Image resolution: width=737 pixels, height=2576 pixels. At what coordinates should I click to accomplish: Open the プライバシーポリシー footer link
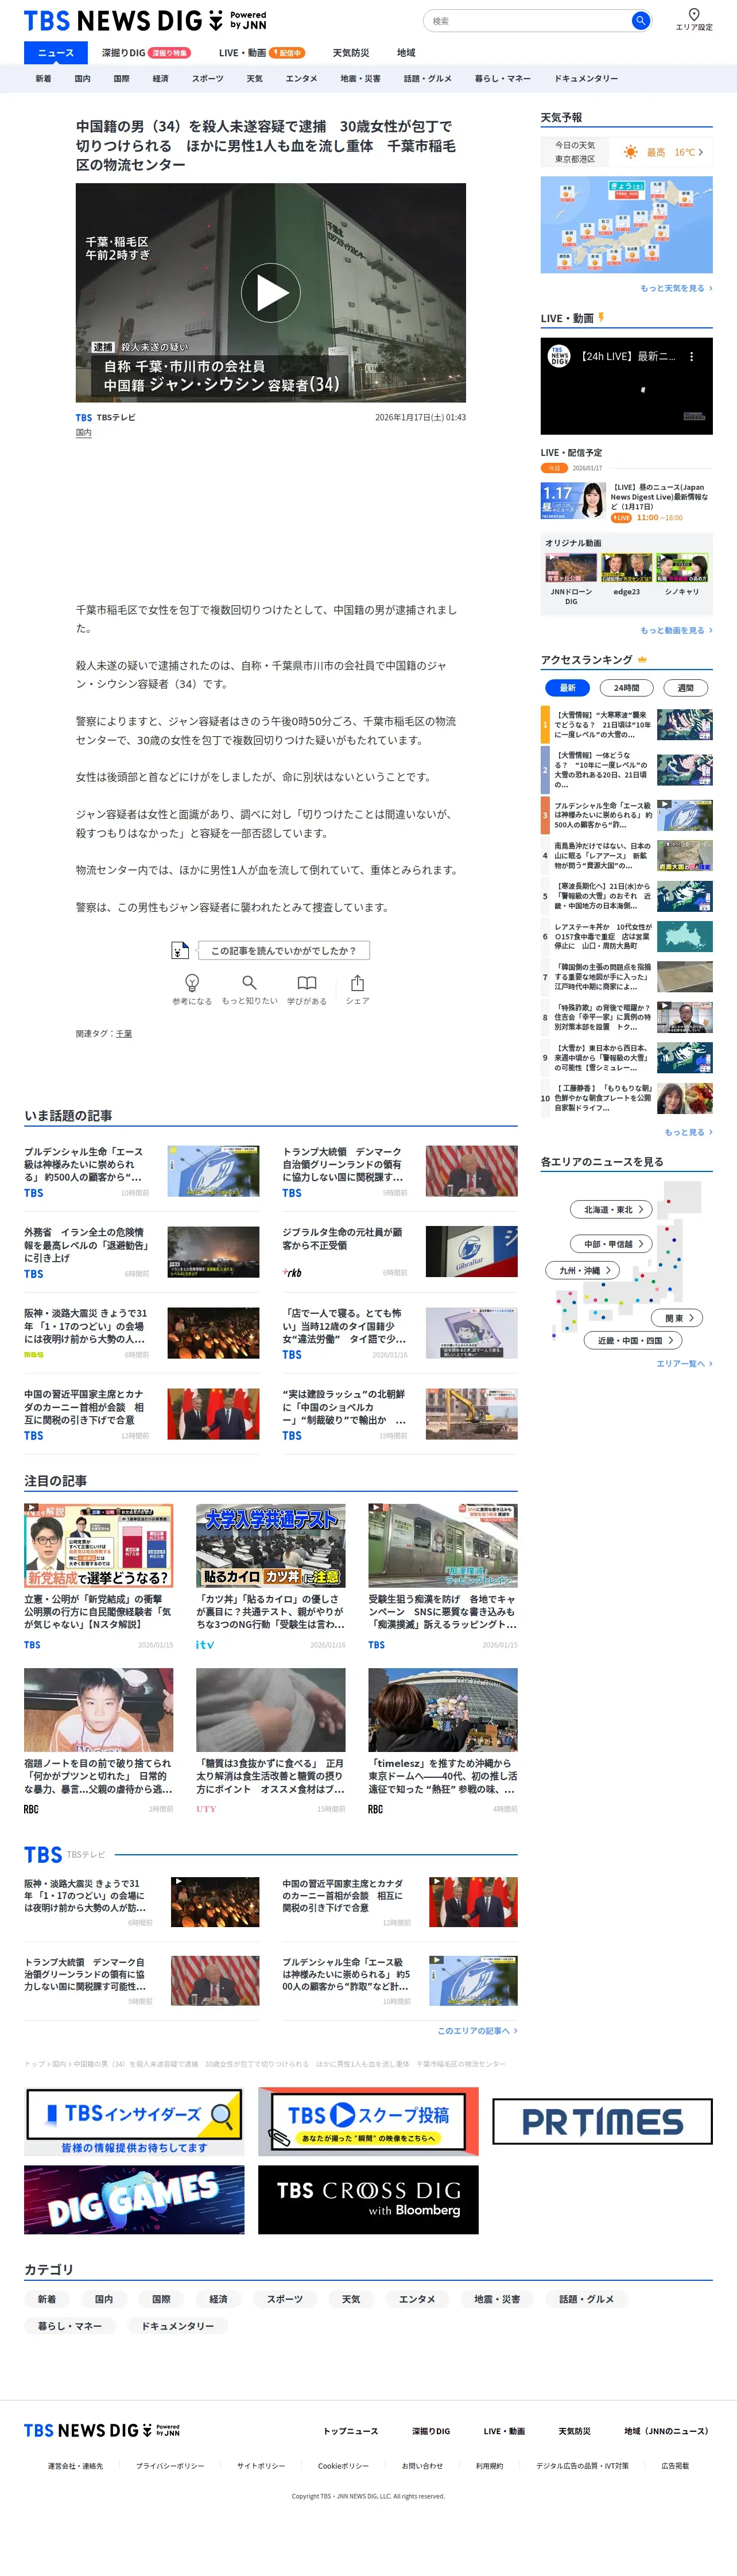[170, 2466]
